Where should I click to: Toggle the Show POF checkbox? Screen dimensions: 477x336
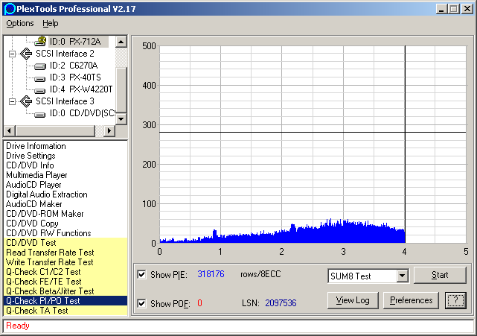coord(141,303)
